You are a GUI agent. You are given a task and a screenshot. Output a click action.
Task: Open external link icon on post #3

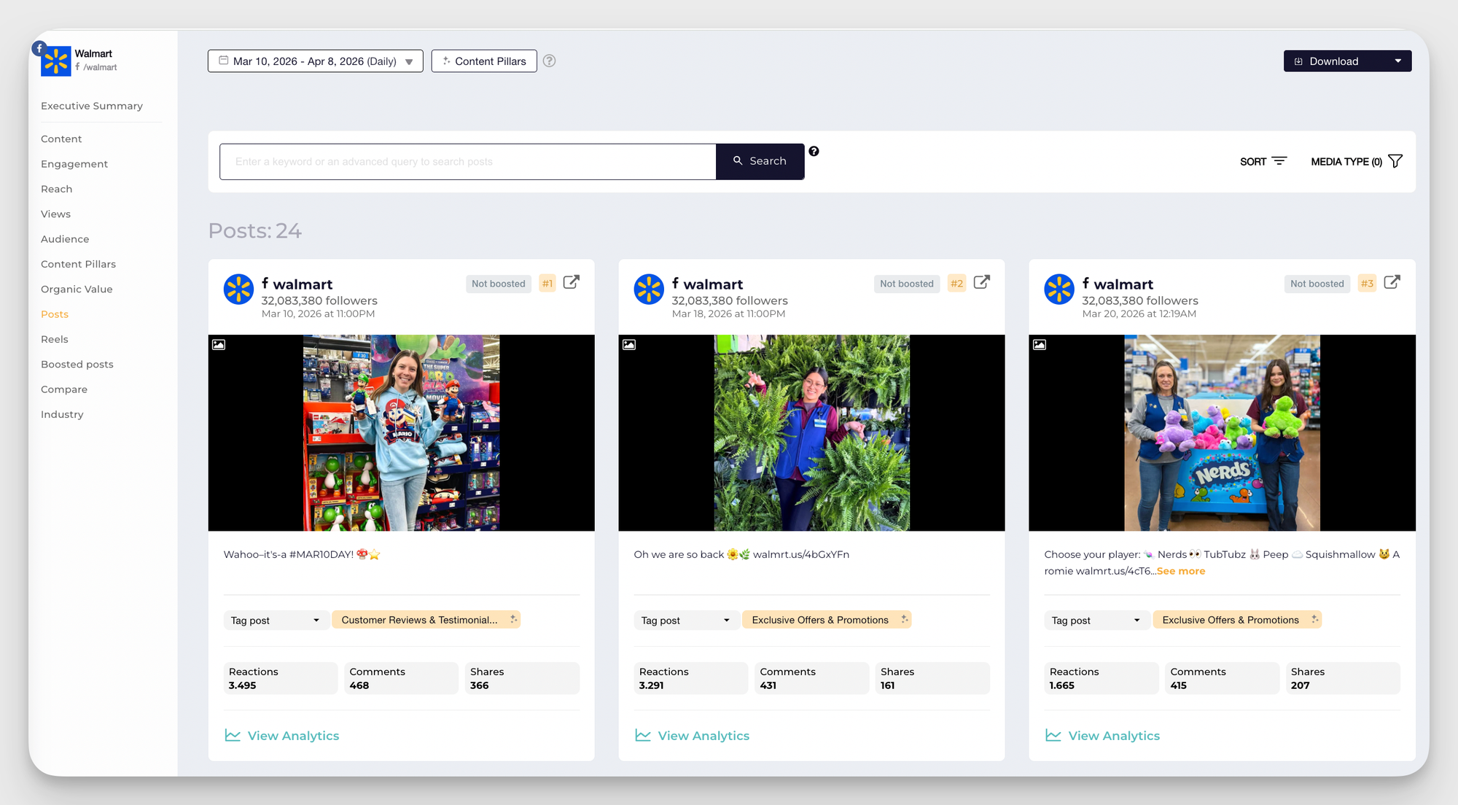click(1392, 282)
